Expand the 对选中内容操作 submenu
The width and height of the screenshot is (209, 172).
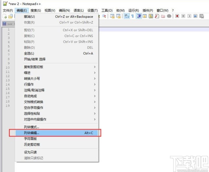coord(57,119)
